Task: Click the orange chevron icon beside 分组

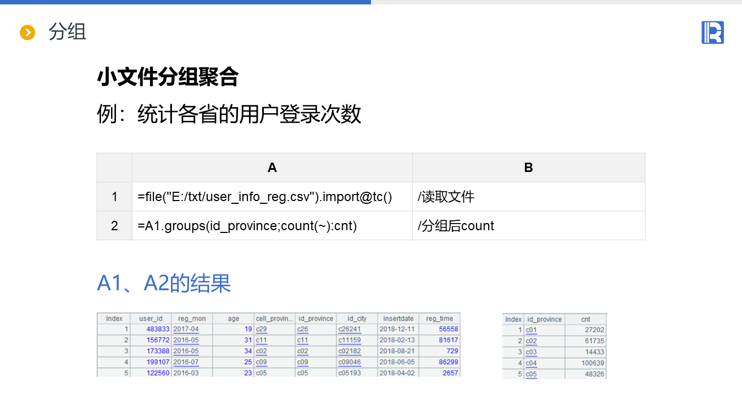Action: pyautogui.click(x=27, y=32)
